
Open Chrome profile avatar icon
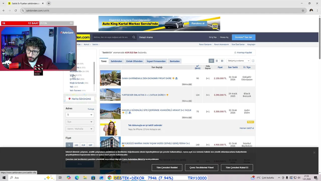pyautogui.click(x=311, y=11)
